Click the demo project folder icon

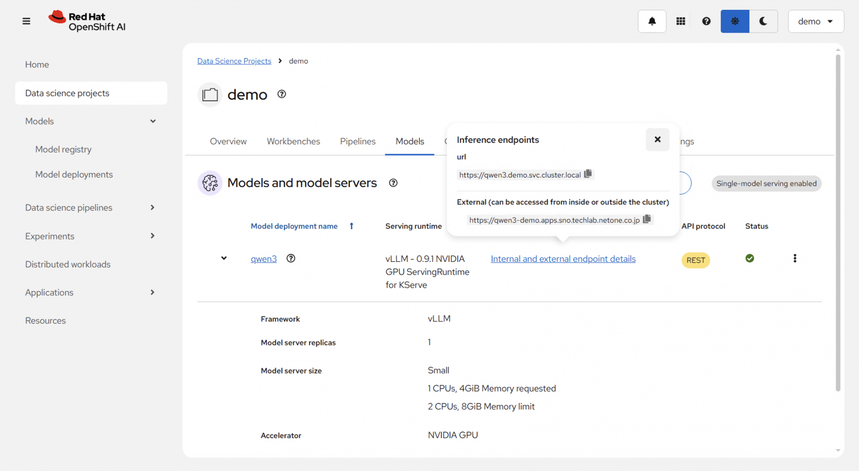[x=210, y=94]
